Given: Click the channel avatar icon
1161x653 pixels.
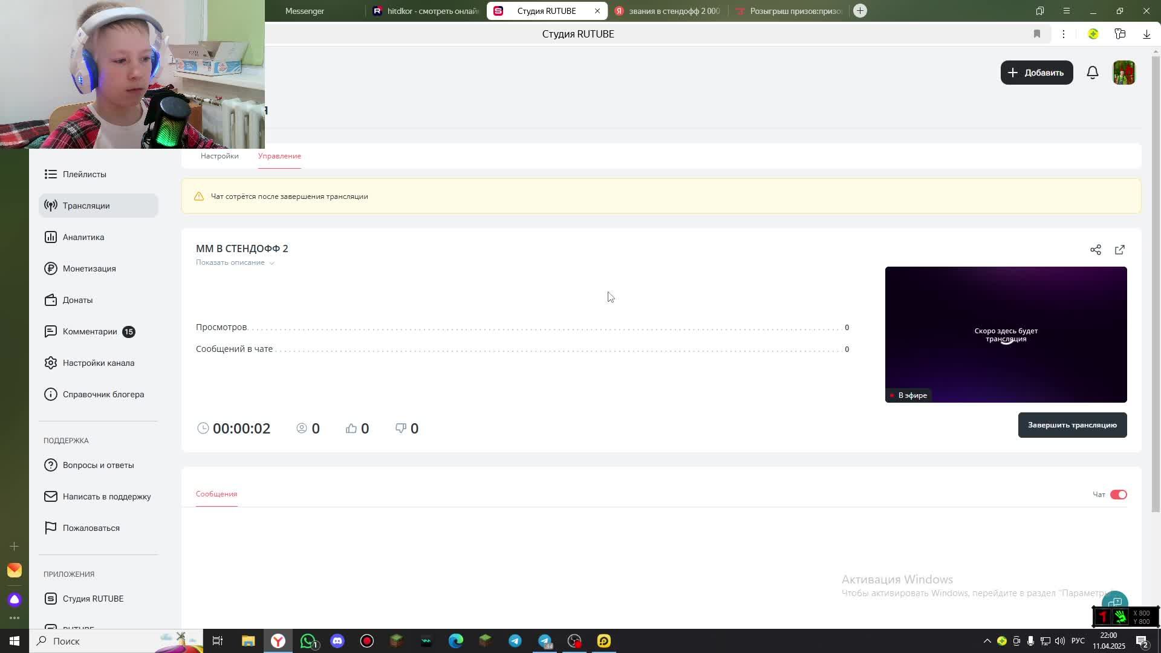Looking at the screenshot, I should pos(1124,73).
